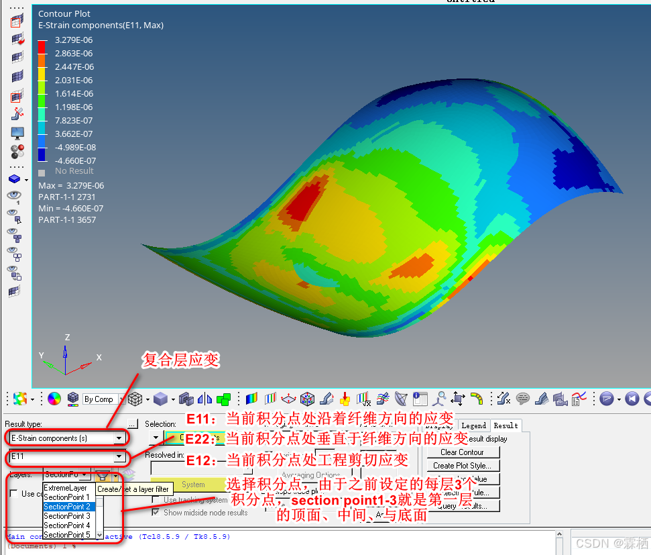Click the dark blue legend color at -4.660E-07
The width and height of the screenshot is (651, 555).
[x=42, y=154]
